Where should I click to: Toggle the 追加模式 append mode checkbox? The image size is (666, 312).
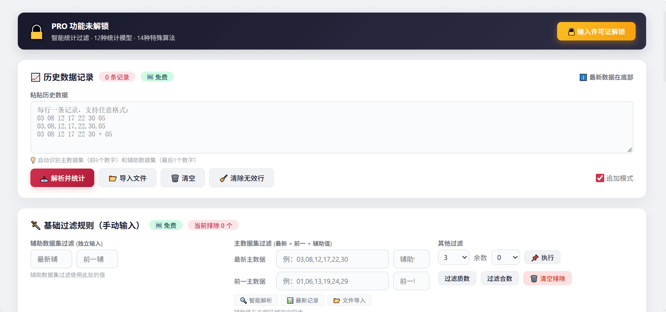(x=600, y=178)
